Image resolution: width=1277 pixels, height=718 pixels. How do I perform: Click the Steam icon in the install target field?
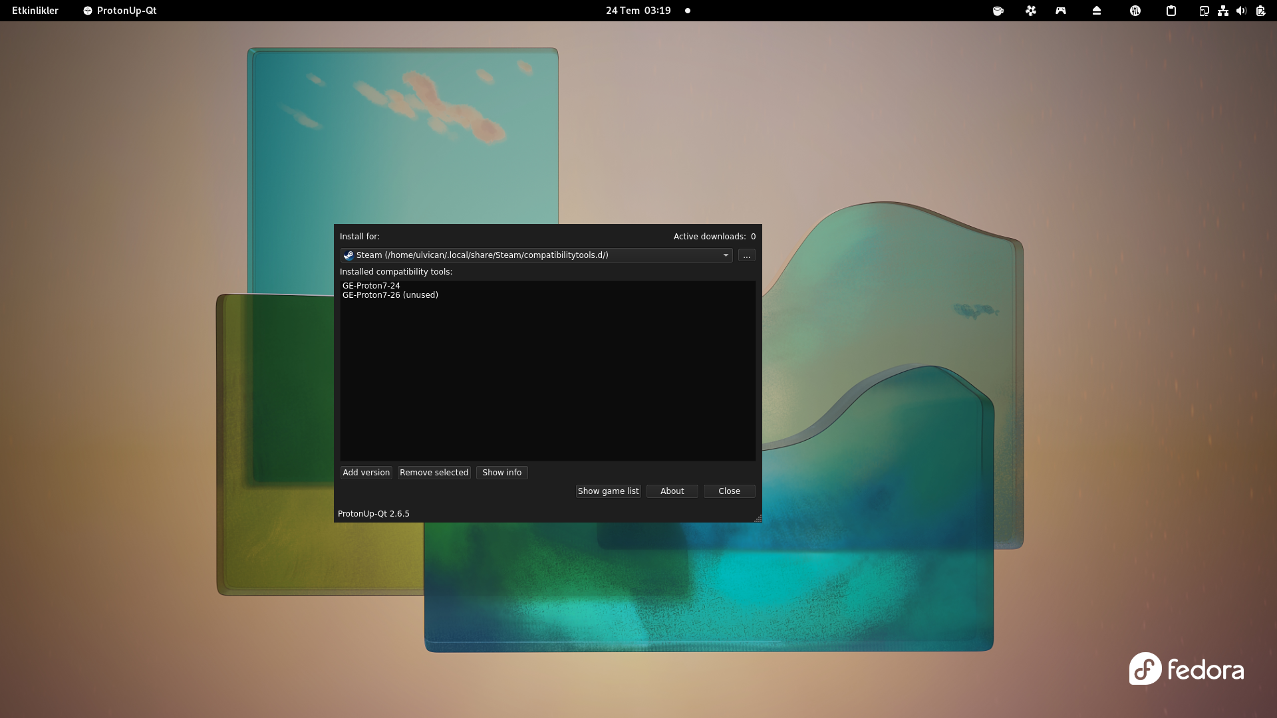348,255
